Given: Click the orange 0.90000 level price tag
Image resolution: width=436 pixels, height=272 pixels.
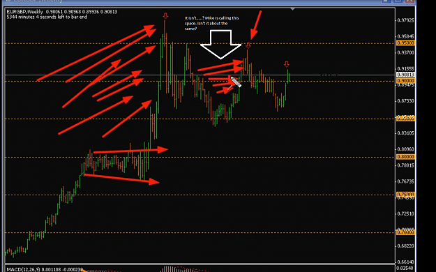Looking at the screenshot, I should coord(406,81).
